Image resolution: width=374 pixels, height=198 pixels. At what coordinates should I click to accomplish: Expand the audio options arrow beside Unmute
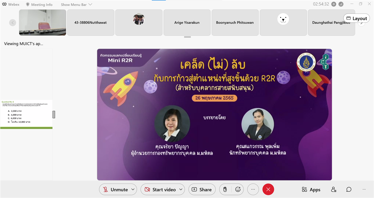(x=133, y=190)
